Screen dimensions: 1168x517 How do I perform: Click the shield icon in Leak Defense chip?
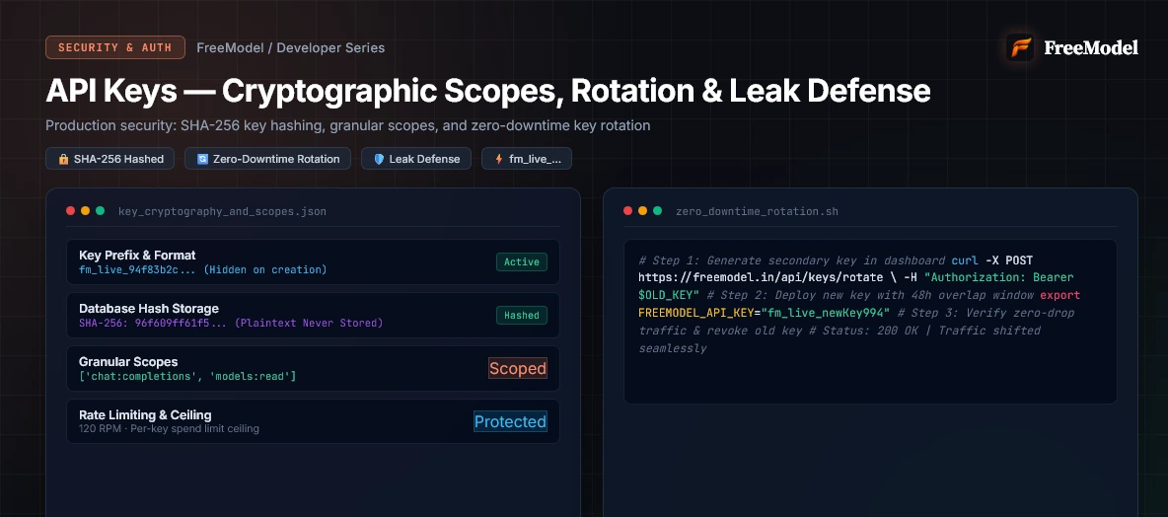(379, 159)
